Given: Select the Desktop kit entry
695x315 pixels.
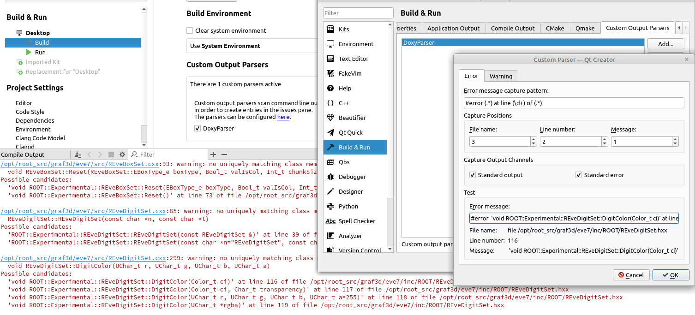Looking at the screenshot, I should (38, 33).
